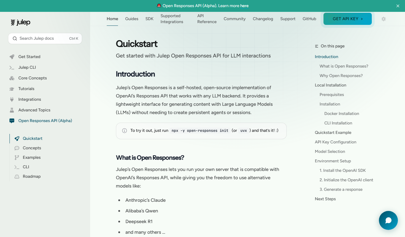The height and width of the screenshot is (237, 405).
Task: Toggle light/dark theme
Action: [x=384, y=19]
